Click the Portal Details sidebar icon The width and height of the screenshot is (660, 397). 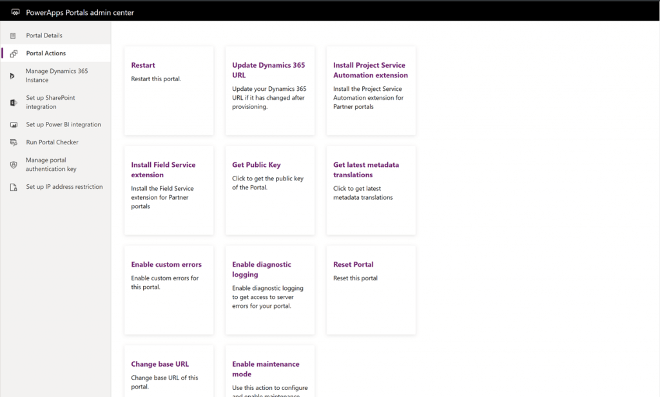[x=13, y=35]
